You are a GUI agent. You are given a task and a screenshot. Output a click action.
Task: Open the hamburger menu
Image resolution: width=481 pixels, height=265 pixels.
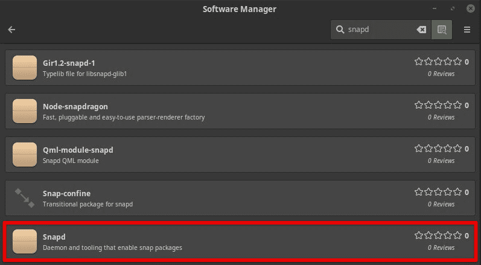click(467, 30)
